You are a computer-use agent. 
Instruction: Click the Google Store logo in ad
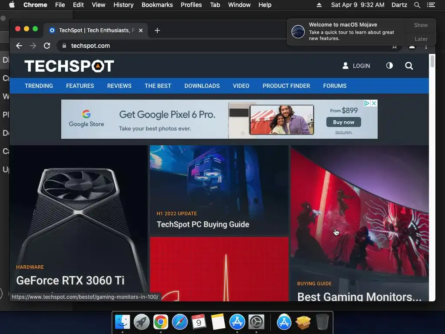point(86,119)
